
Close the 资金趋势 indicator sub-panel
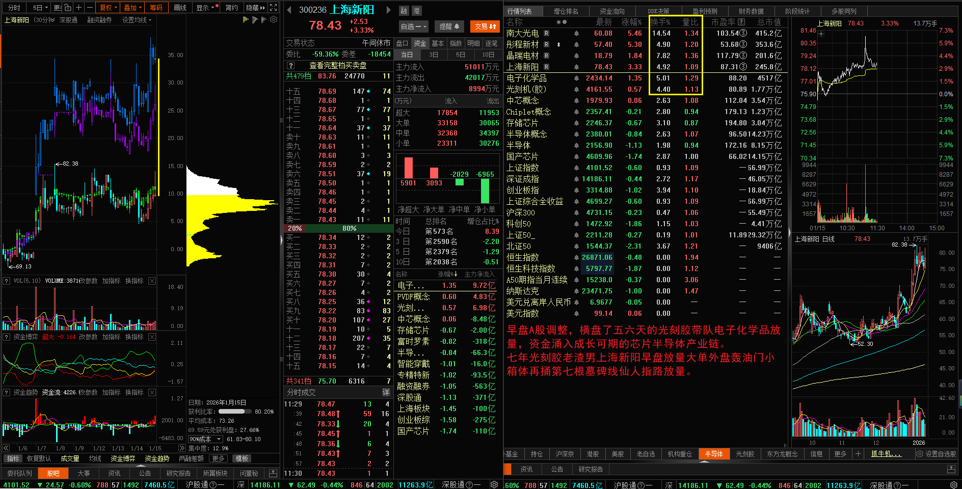[x=152, y=393]
